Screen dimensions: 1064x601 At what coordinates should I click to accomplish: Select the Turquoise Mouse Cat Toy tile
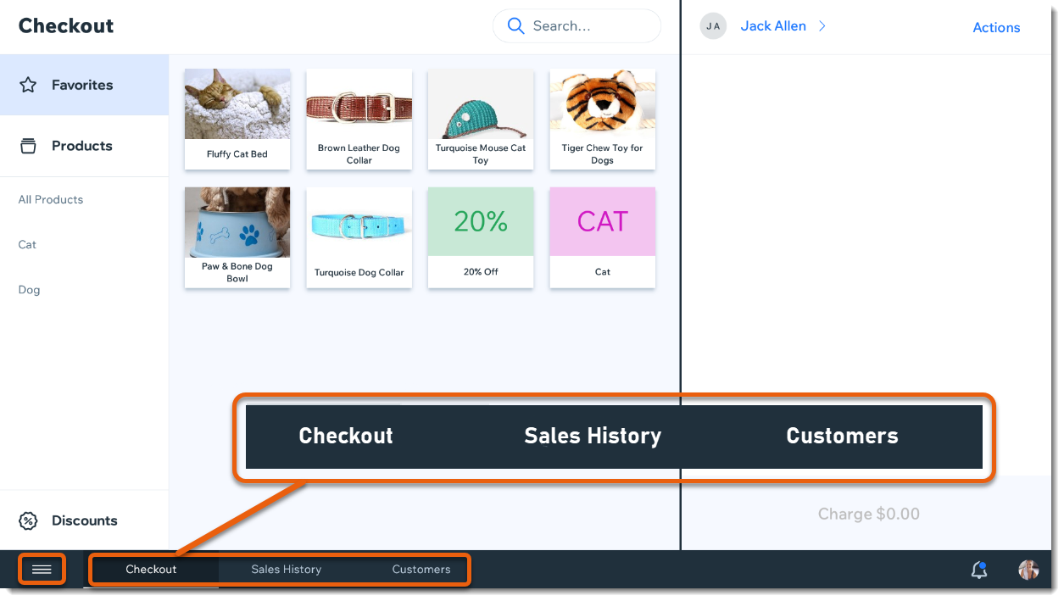[481, 120]
